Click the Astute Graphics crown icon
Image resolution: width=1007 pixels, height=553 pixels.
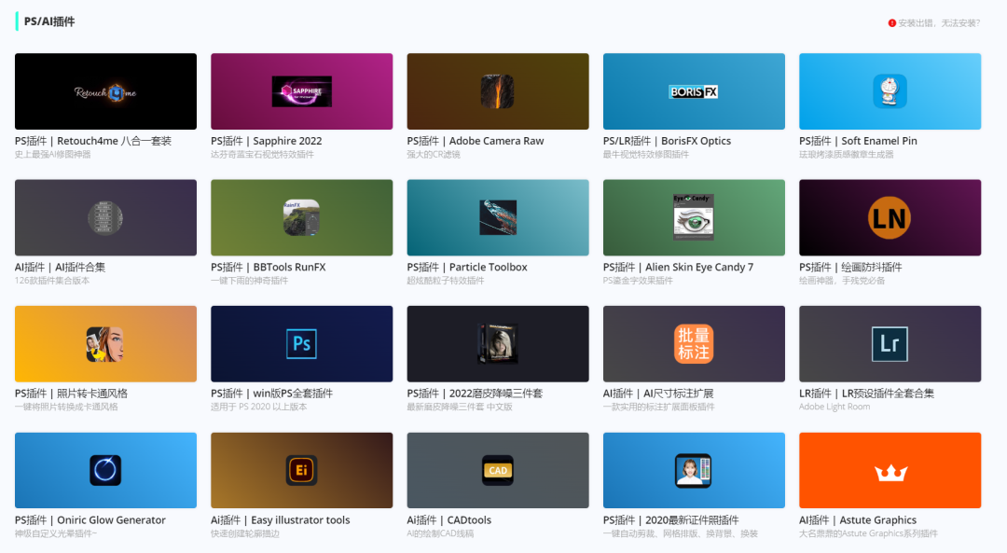[x=890, y=472]
